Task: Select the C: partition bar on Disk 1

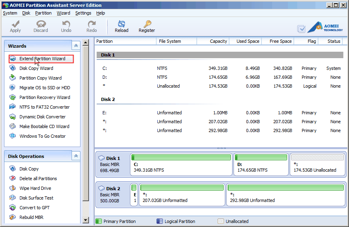Action: [181, 164]
